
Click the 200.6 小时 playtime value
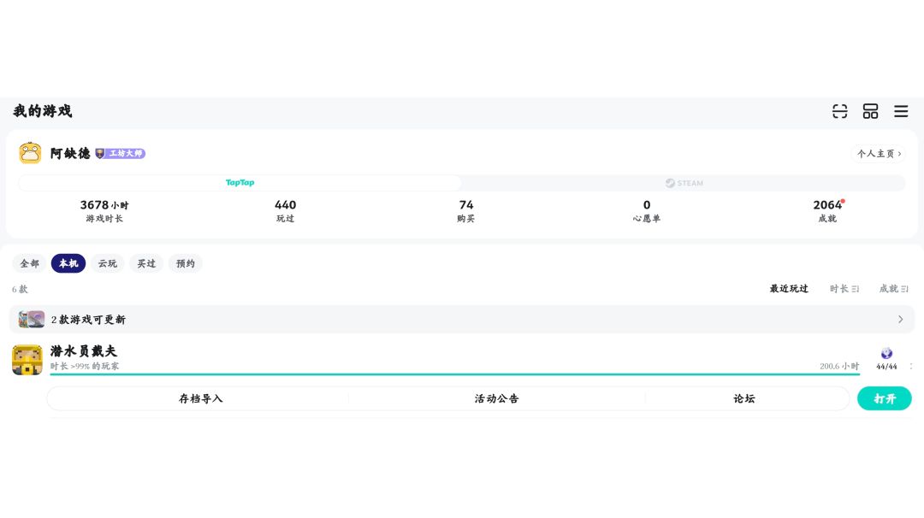click(x=839, y=366)
